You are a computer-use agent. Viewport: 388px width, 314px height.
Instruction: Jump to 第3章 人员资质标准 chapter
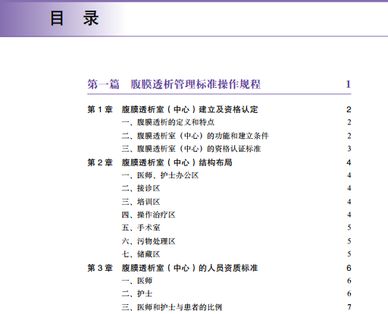click(173, 268)
